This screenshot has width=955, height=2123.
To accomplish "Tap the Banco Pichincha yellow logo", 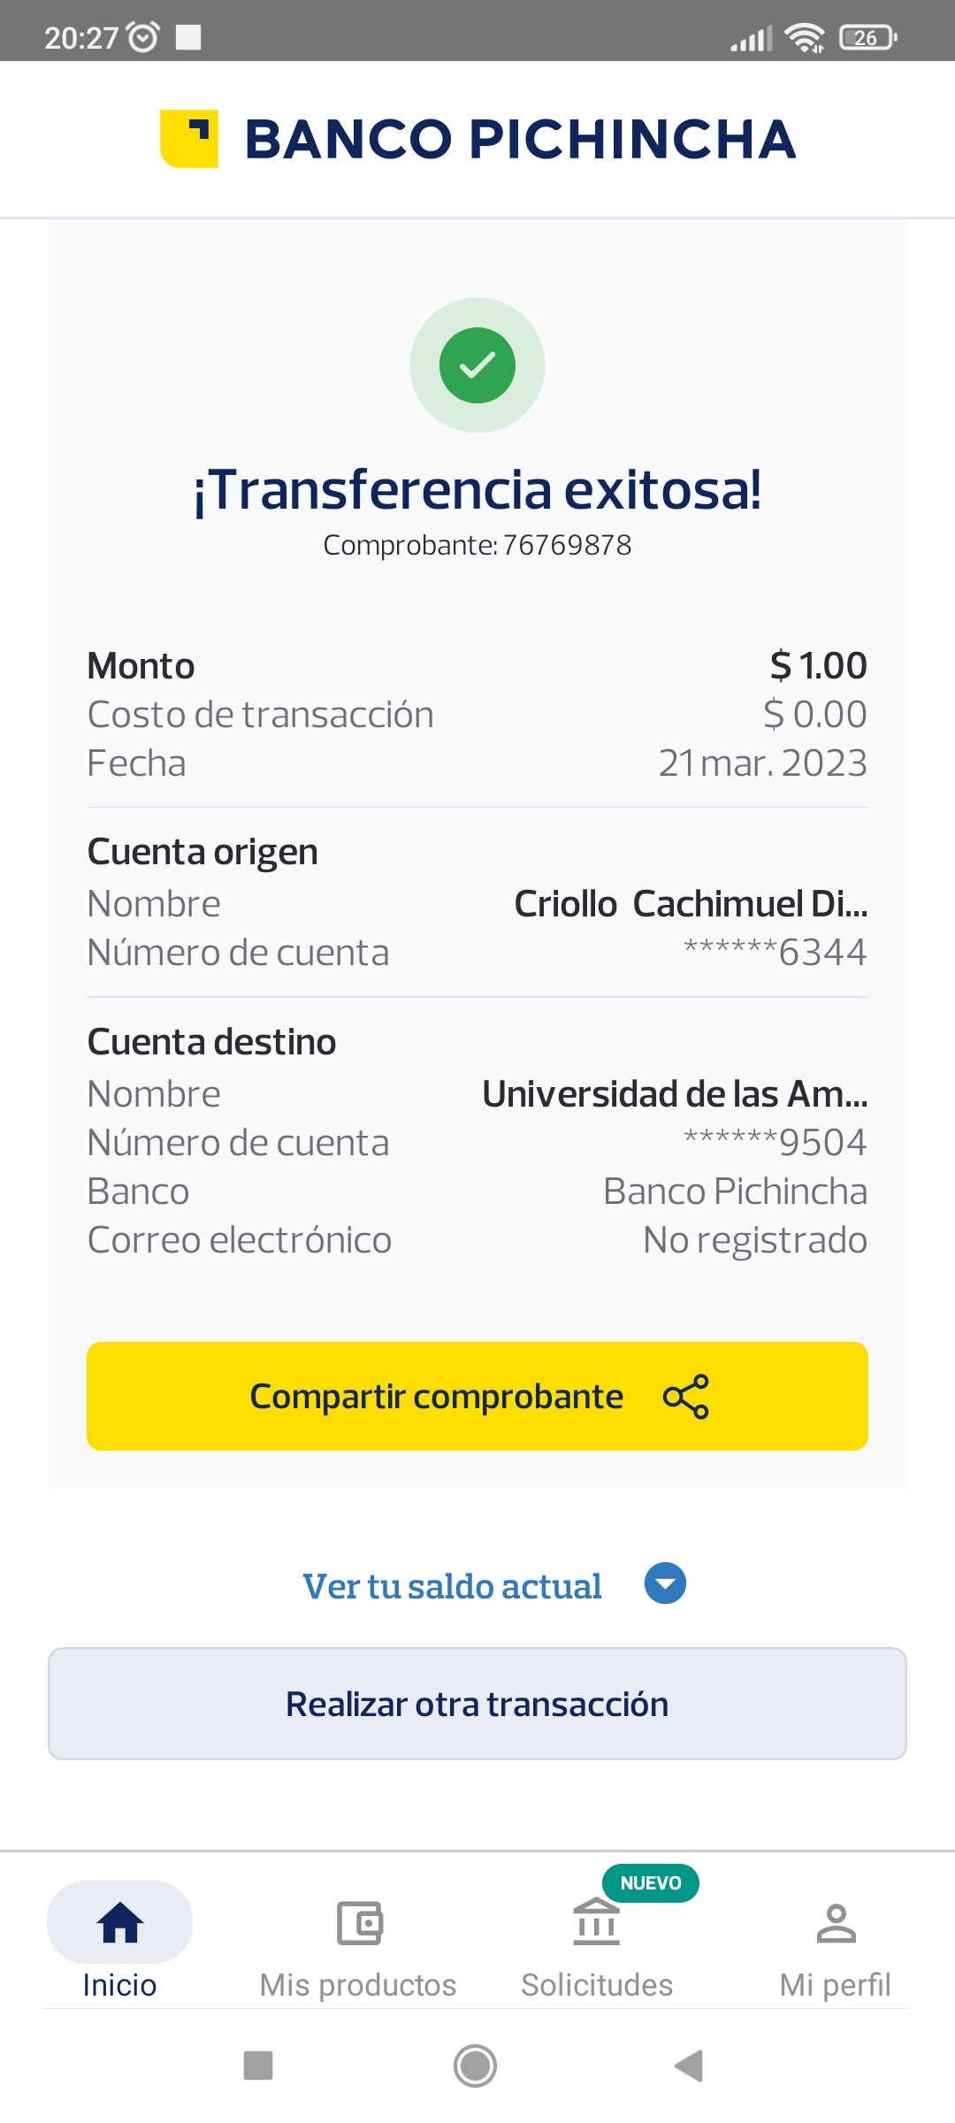I will click(189, 139).
